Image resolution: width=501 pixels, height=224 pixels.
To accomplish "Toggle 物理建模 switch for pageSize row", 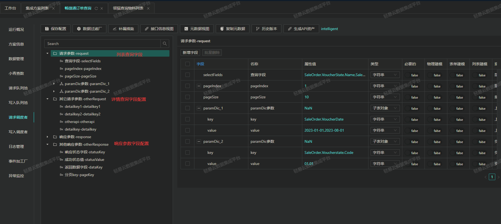I will click(x=434, y=97).
